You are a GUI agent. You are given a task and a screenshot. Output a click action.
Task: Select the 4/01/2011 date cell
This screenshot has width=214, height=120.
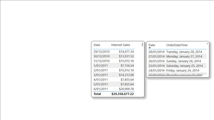pos(101,80)
